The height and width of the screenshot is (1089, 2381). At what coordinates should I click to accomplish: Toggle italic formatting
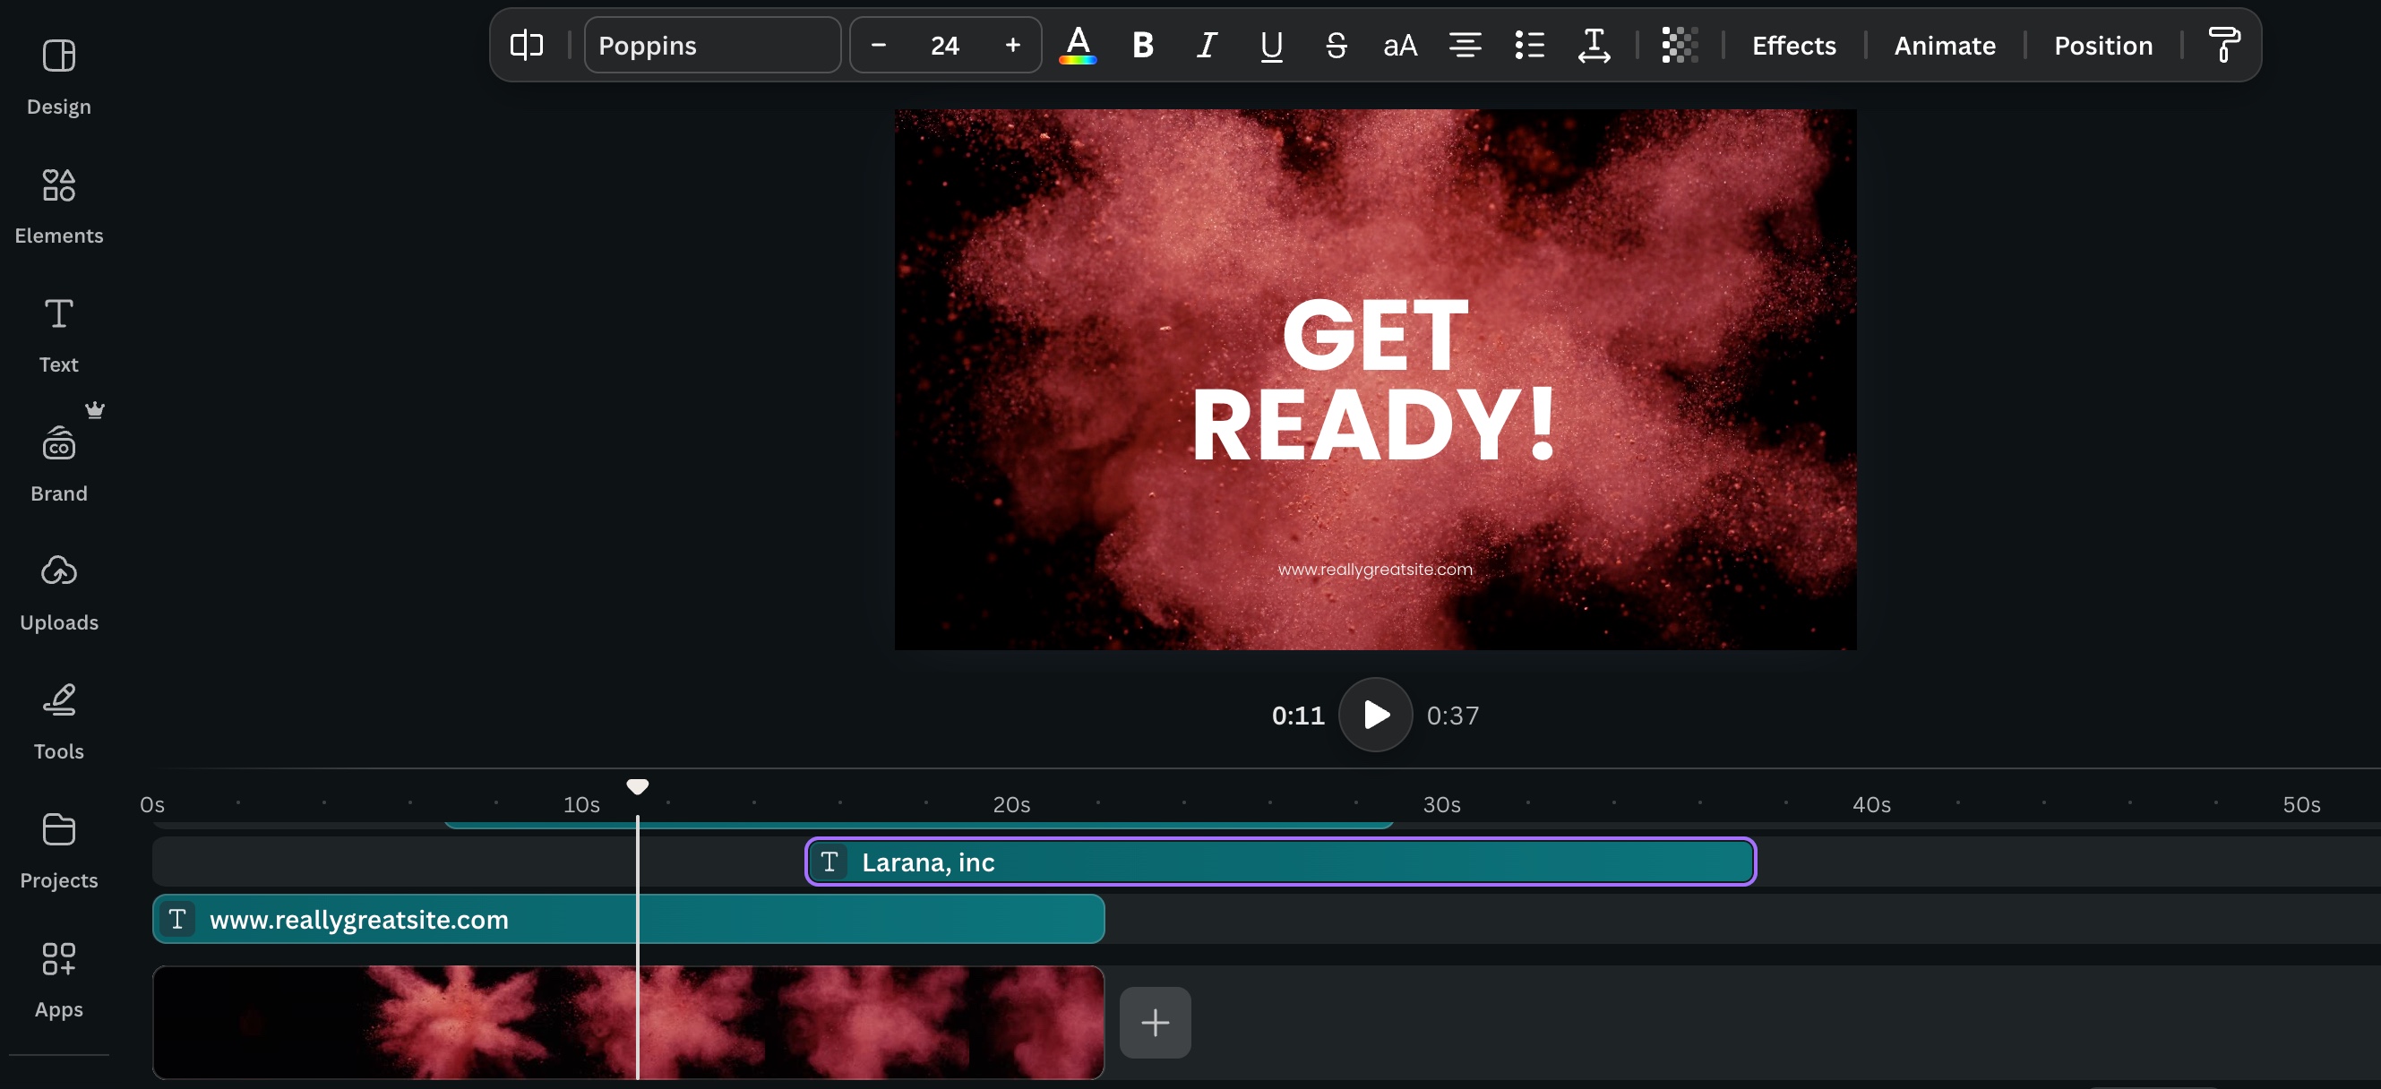pos(1207,45)
